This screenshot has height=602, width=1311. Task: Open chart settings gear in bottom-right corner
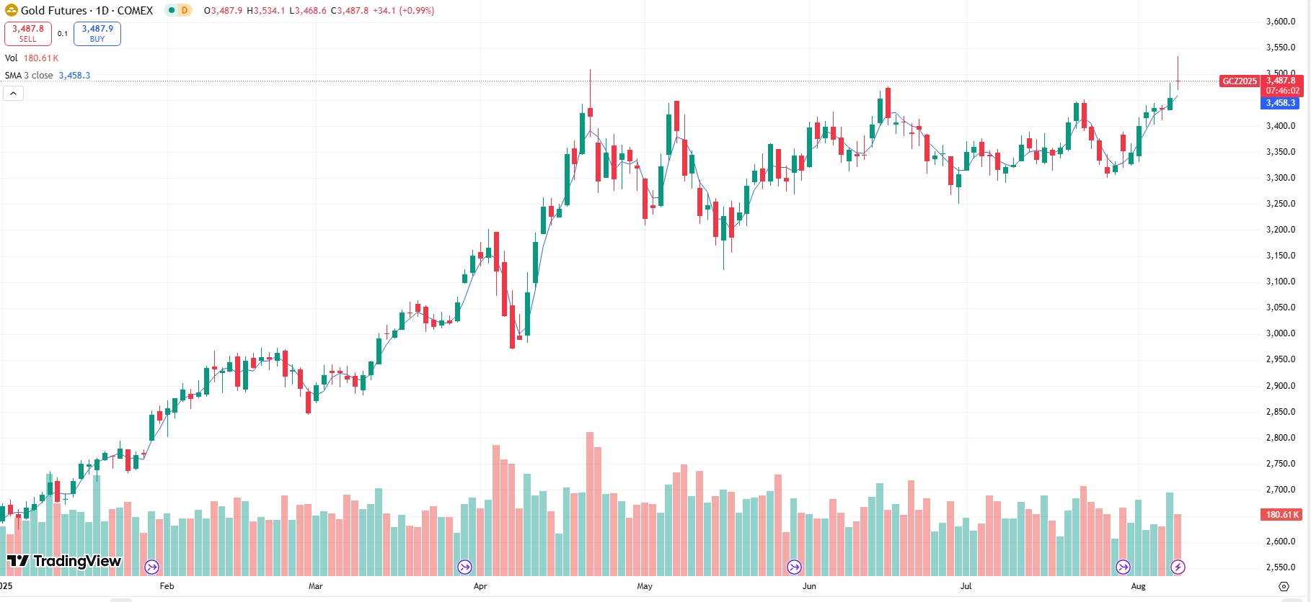pyautogui.click(x=1284, y=586)
